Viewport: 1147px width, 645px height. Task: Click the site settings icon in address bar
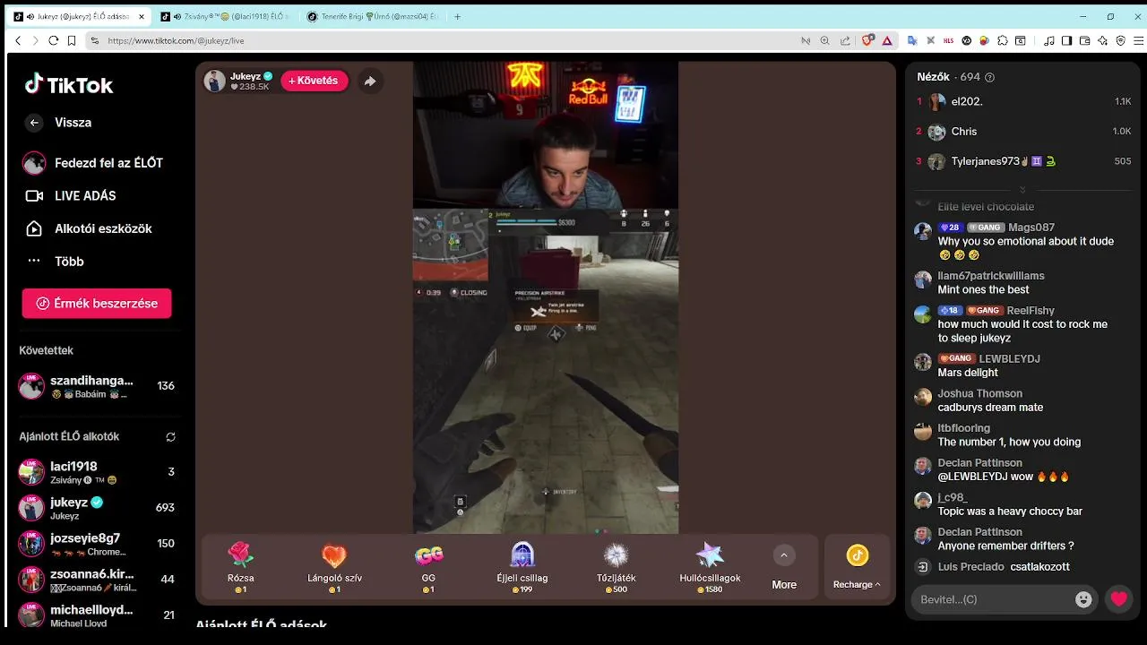(95, 40)
